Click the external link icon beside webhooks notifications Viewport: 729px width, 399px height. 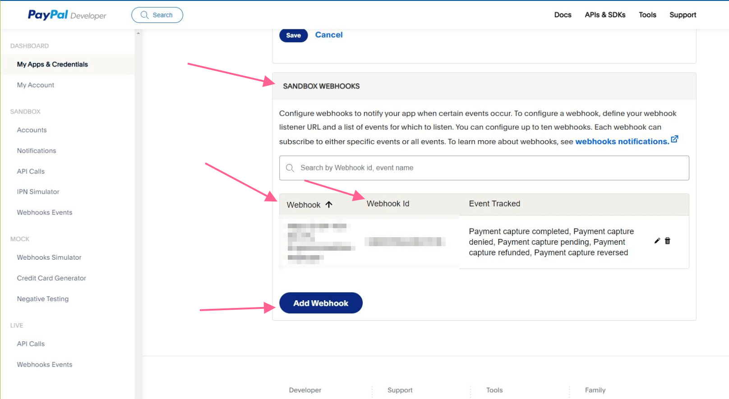[x=674, y=139]
